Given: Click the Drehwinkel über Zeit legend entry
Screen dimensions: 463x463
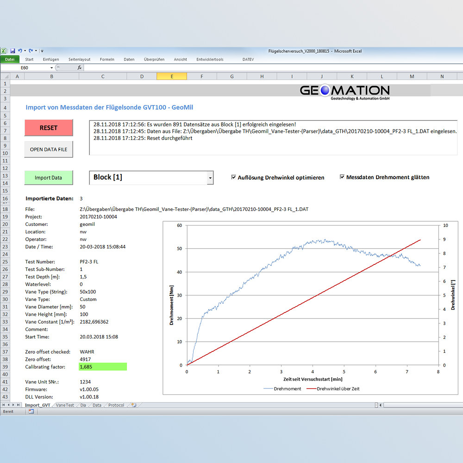Looking at the screenshot, I should [x=333, y=389].
